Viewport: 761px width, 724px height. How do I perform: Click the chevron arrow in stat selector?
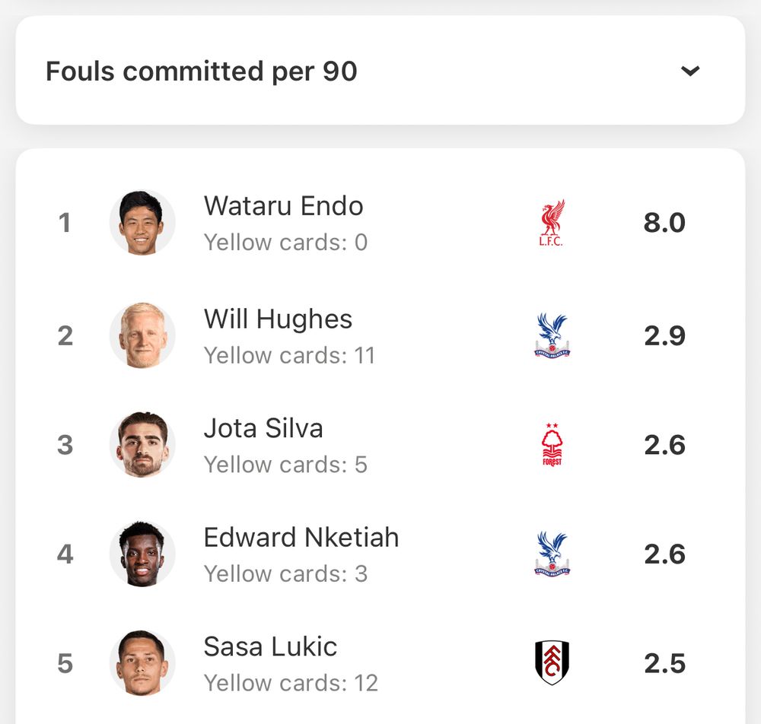[x=689, y=71]
